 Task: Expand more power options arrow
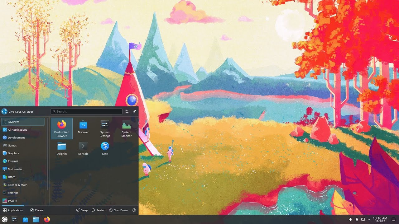[x=134, y=210]
